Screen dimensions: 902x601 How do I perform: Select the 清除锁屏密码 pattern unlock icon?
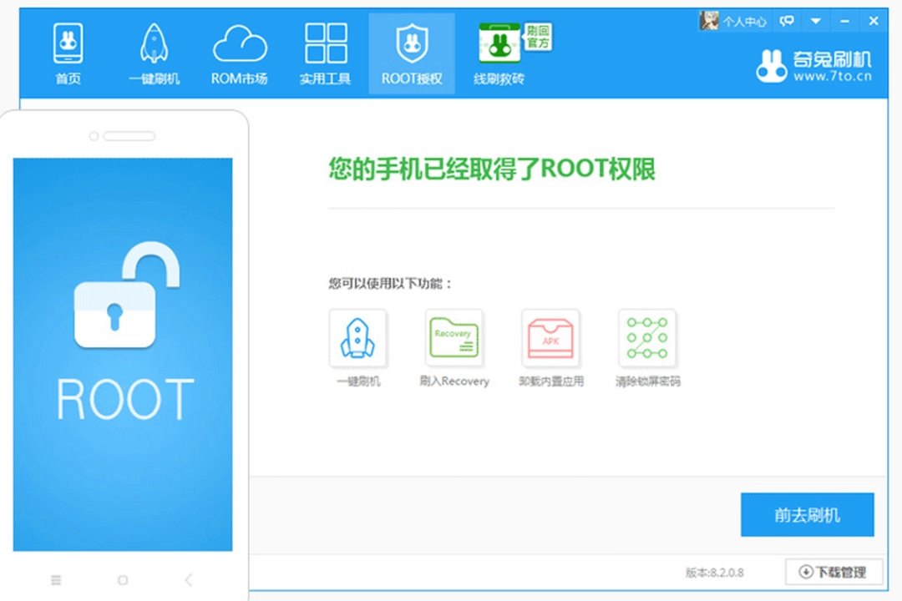(647, 338)
